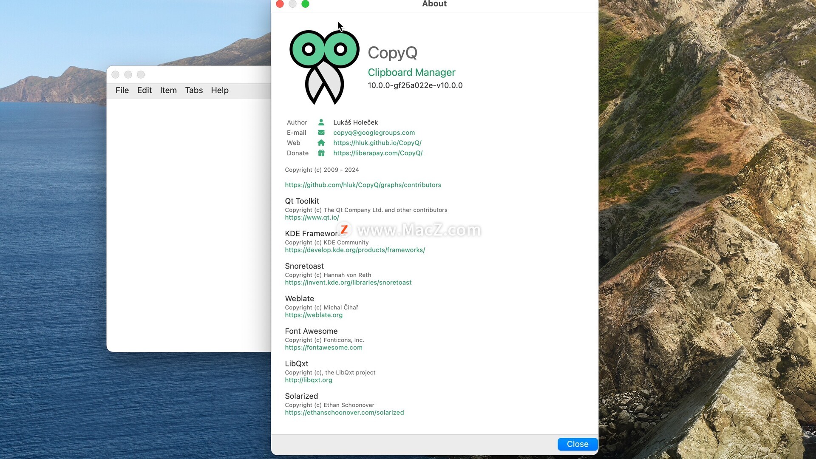
Task: Open the invent.kde.org snoretoast link
Action: (x=348, y=283)
